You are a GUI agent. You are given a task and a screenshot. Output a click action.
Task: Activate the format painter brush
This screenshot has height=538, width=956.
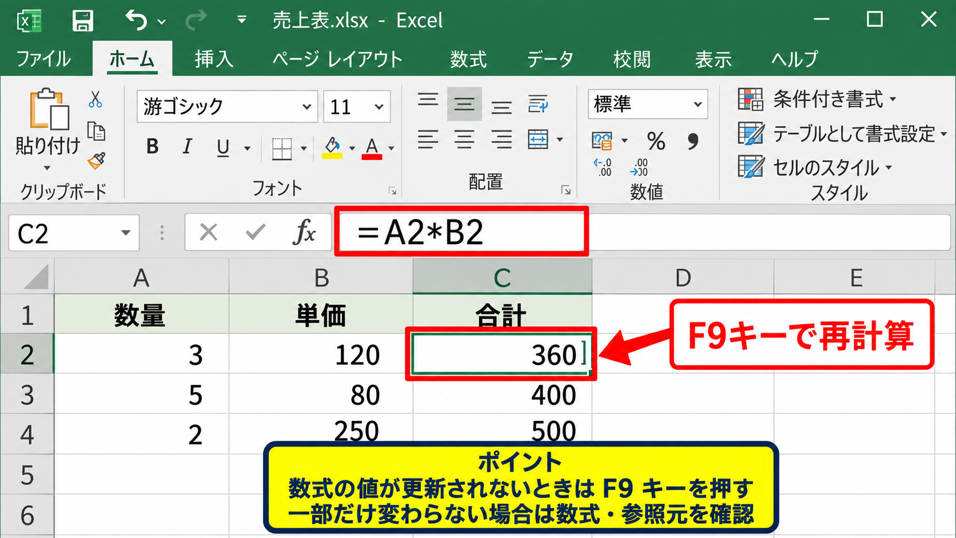(96, 161)
